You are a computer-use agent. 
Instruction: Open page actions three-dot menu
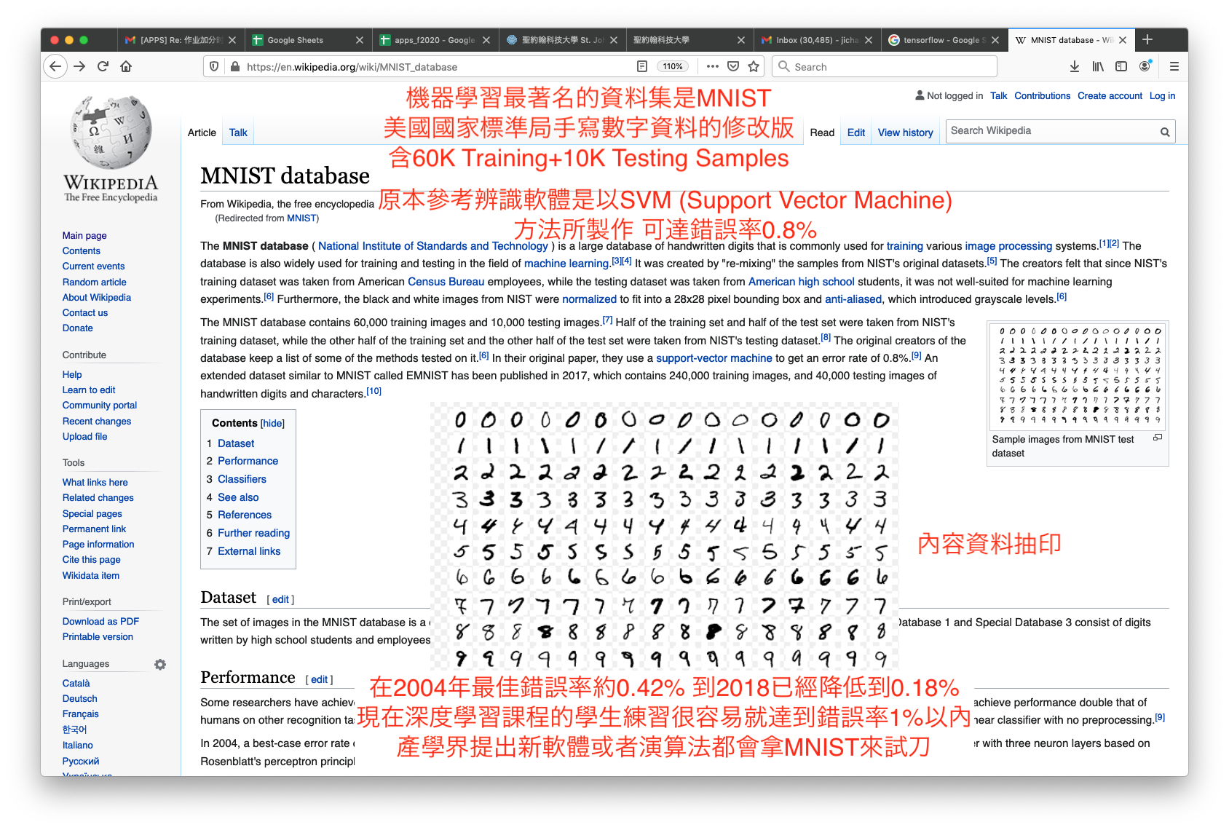(x=713, y=66)
